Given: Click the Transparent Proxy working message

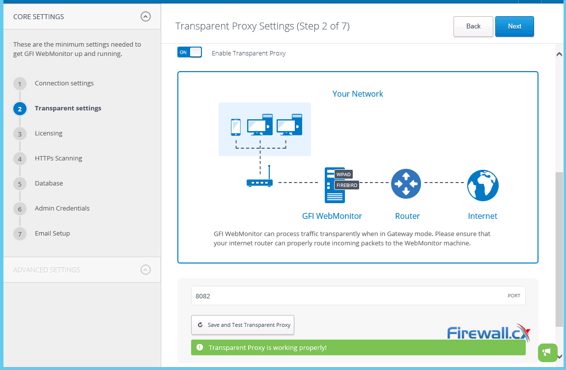Looking at the screenshot, I should tap(267, 347).
